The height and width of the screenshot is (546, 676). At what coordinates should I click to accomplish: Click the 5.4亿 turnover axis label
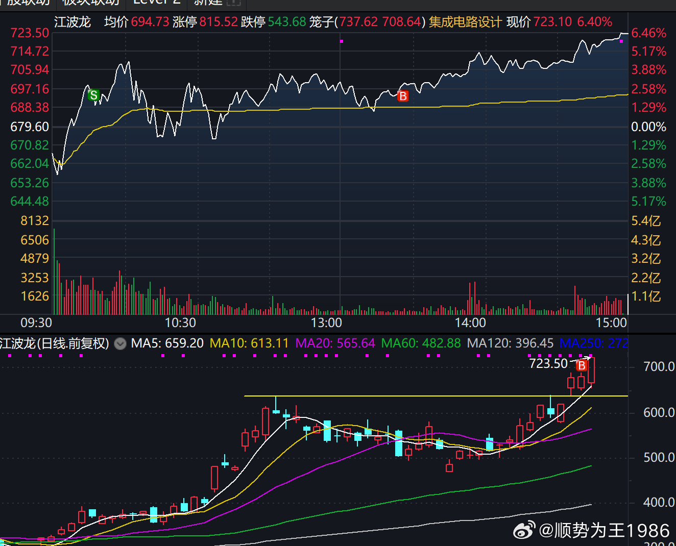646,221
